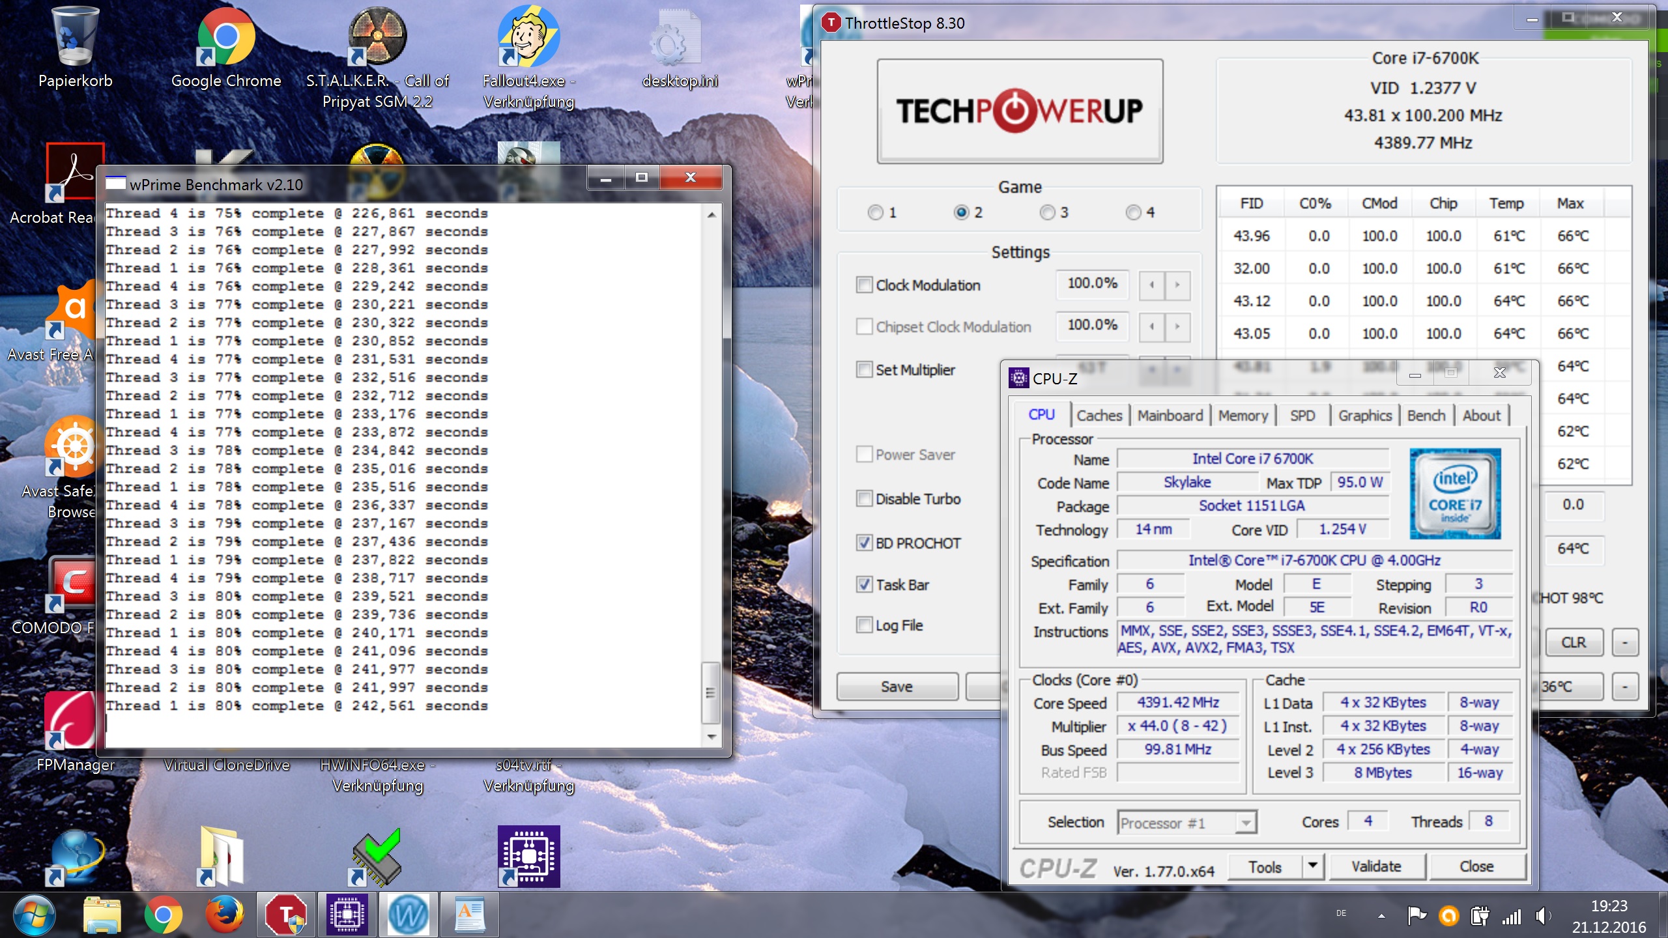Image resolution: width=1668 pixels, height=938 pixels.
Task: Open the CPU-Z purple chip desktop shortcut
Action: (x=528, y=856)
